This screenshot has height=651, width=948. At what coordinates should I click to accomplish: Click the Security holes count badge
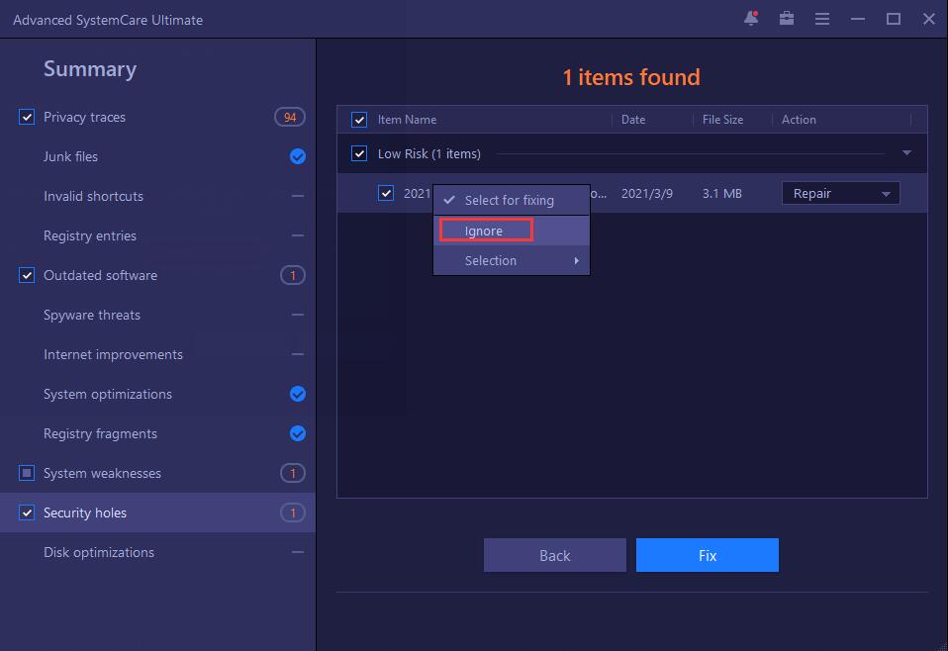[x=293, y=513]
